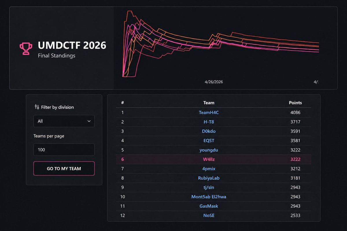Viewport: 347px width, 231px height.
Task: Click rank number 12 in the table
Action: click(x=123, y=215)
